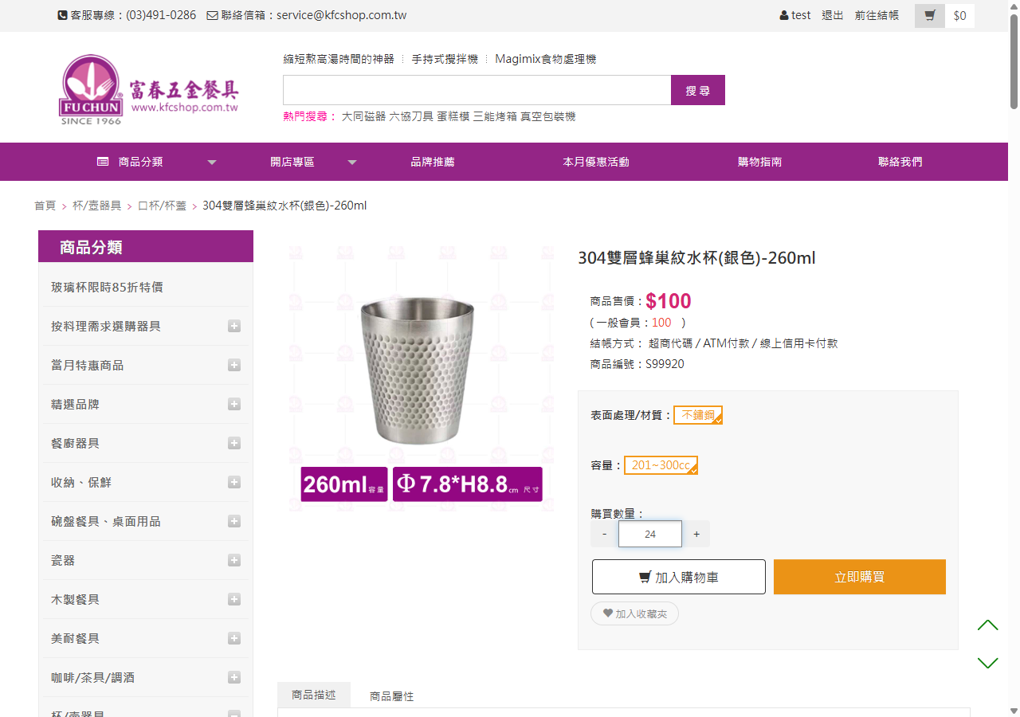1020x717 pixels.
Task: Go to checkout via 前往結帳
Action: click(x=877, y=15)
